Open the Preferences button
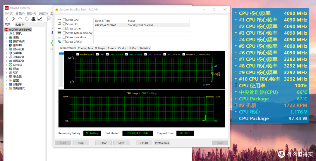The image size is (316, 161). (x=162, y=143)
